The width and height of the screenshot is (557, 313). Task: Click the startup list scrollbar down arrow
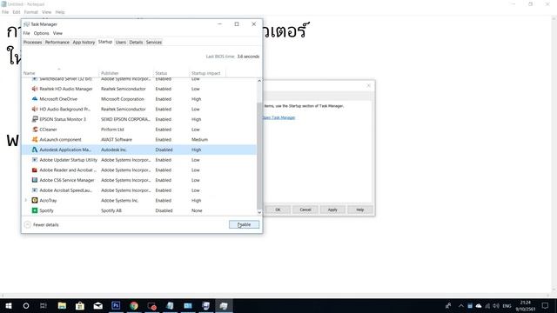point(259,212)
